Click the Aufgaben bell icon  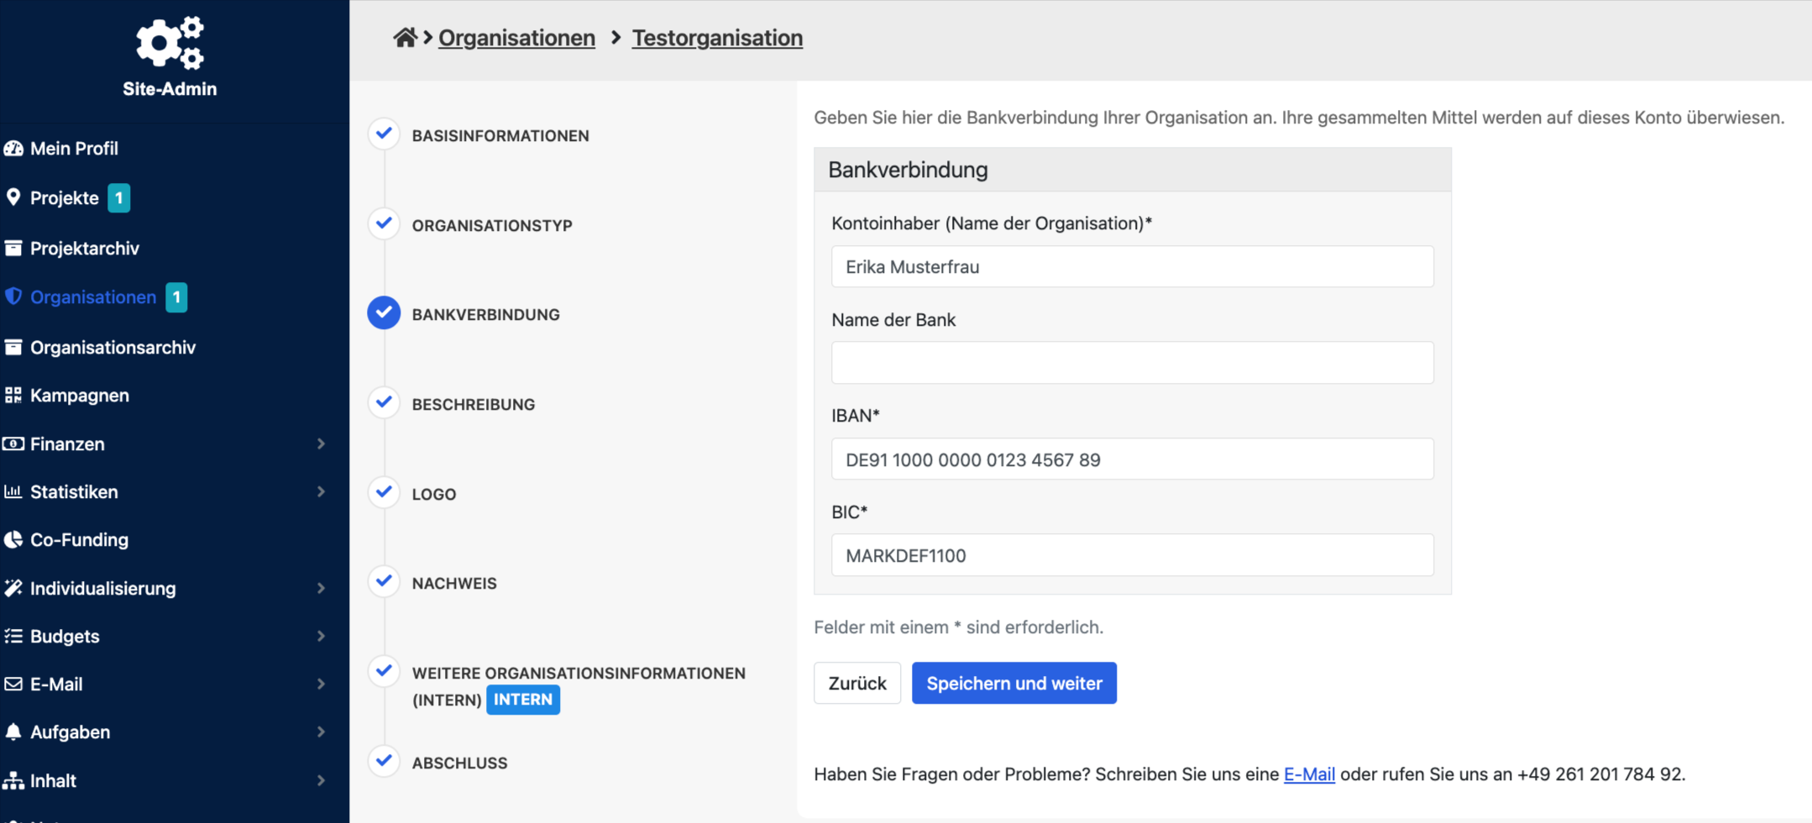click(13, 731)
